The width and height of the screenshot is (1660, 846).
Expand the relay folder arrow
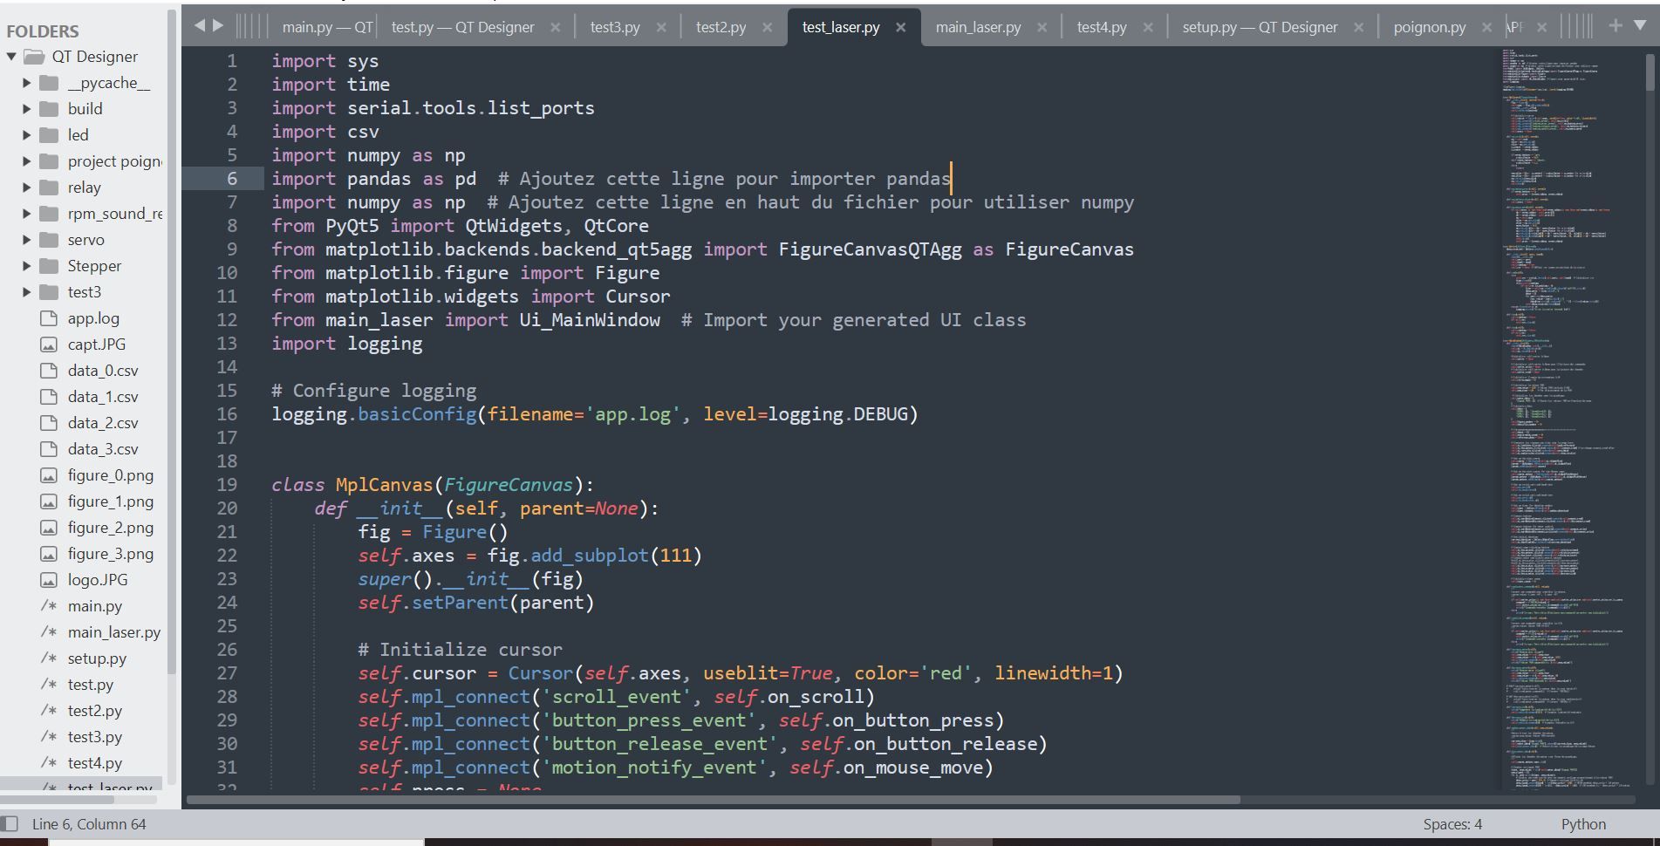(26, 188)
